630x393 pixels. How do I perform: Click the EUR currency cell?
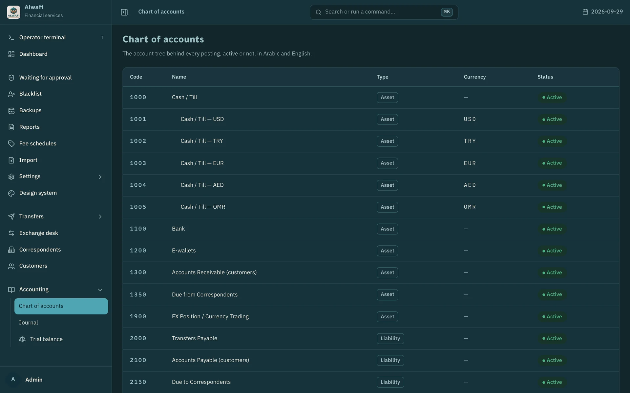(470, 163)
